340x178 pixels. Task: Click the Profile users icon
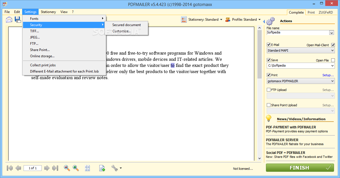coord(228,20)
